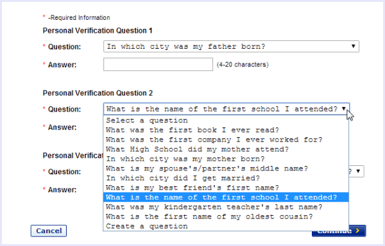Select kindergarten teacher's last name question
Image resolution: width=385 pixels, height=246 pixels.
226,207
